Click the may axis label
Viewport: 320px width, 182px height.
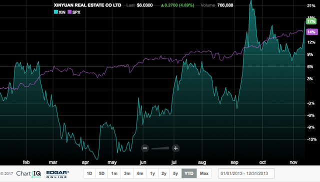(x=112, y=163)
